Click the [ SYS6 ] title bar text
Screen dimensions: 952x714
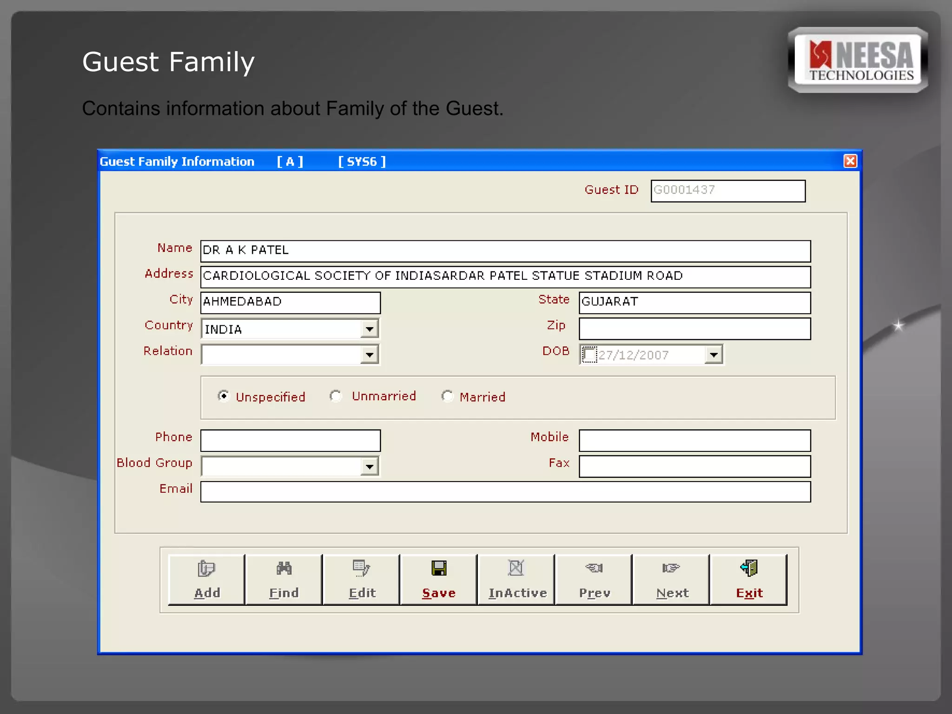[x=362, y=161]
